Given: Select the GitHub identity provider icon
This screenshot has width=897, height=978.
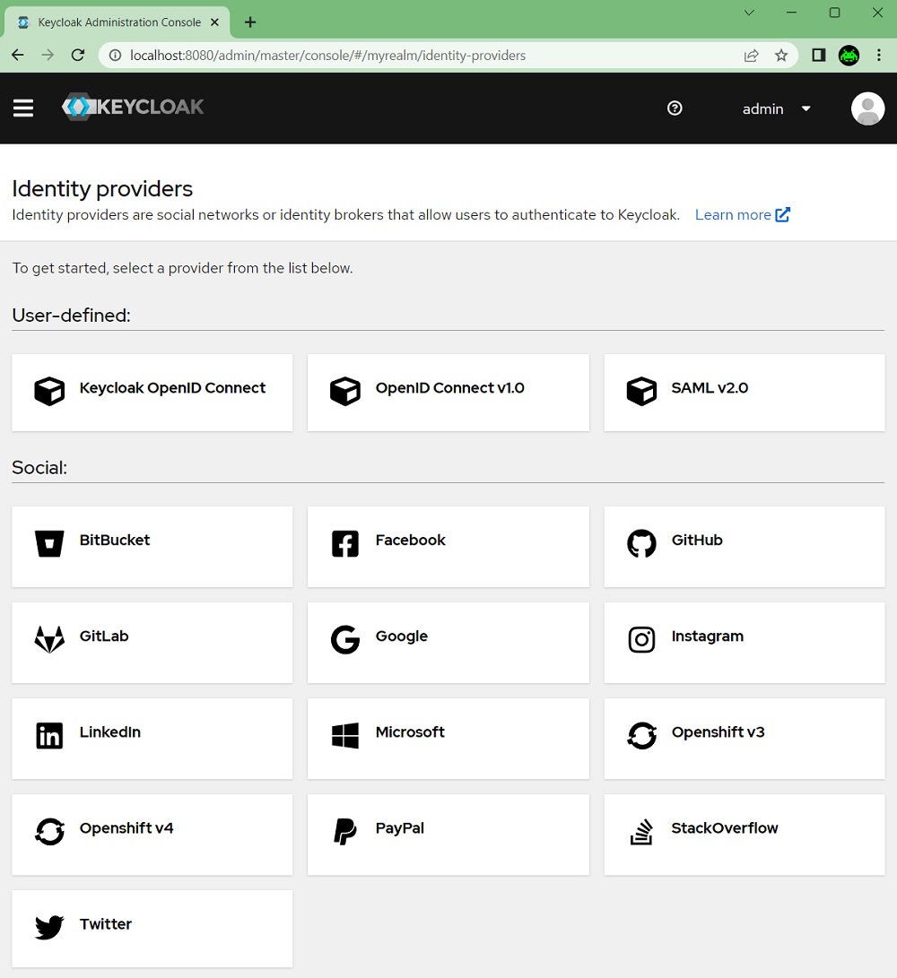Looking at the screenshot, I should click(641, 542).
